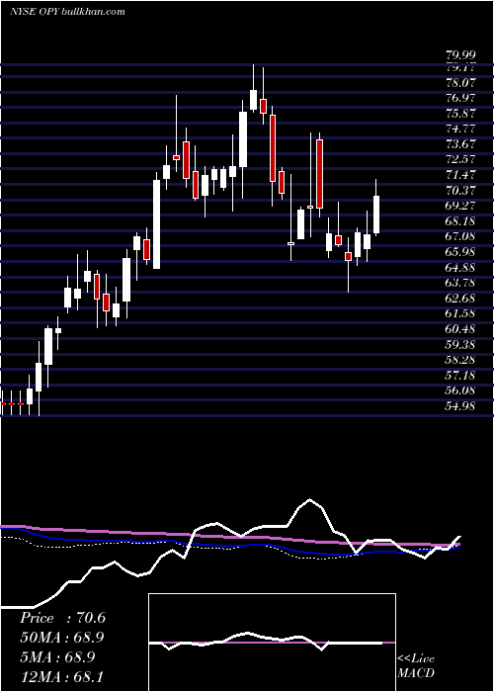Click the 67.08 price axis label
494x692 pixels.
click(460, 236)
